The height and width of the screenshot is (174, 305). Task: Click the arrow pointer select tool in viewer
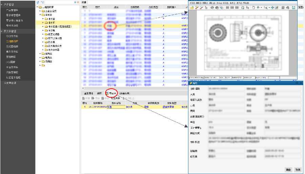click(x=248, y=7)
